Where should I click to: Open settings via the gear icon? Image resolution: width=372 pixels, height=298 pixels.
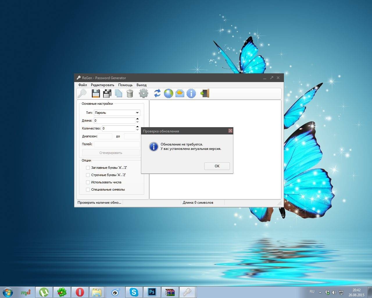[x=144, y=93]
